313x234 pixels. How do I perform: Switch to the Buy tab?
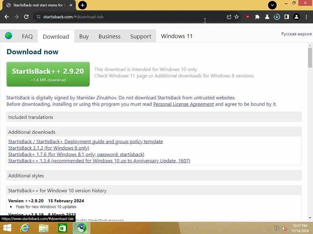84,37
